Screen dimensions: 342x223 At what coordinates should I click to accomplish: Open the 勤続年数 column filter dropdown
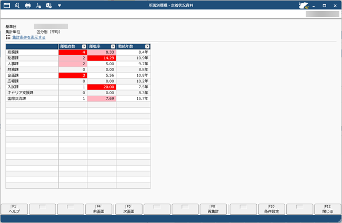pyautogui.click(x=147, y=46)
